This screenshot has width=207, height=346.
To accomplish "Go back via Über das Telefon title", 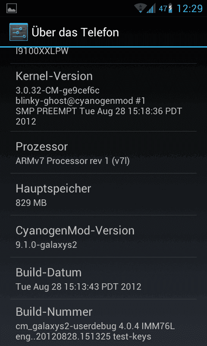I will (x=75, y=32).
